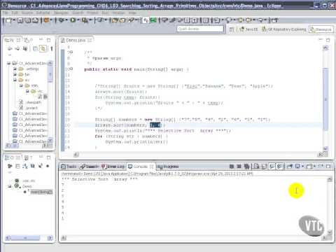336x252 pixels.
Task: Maximize the Outline view
Action: [48, 157]
